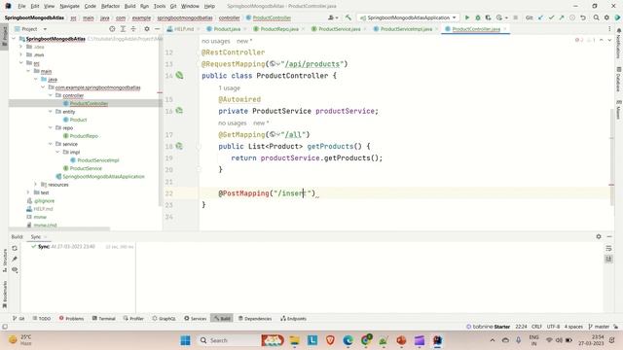Open File Explorer from taskbar
Image resolution: width=623 pixels, height=350 pixels.
click(x=294, y=340)
